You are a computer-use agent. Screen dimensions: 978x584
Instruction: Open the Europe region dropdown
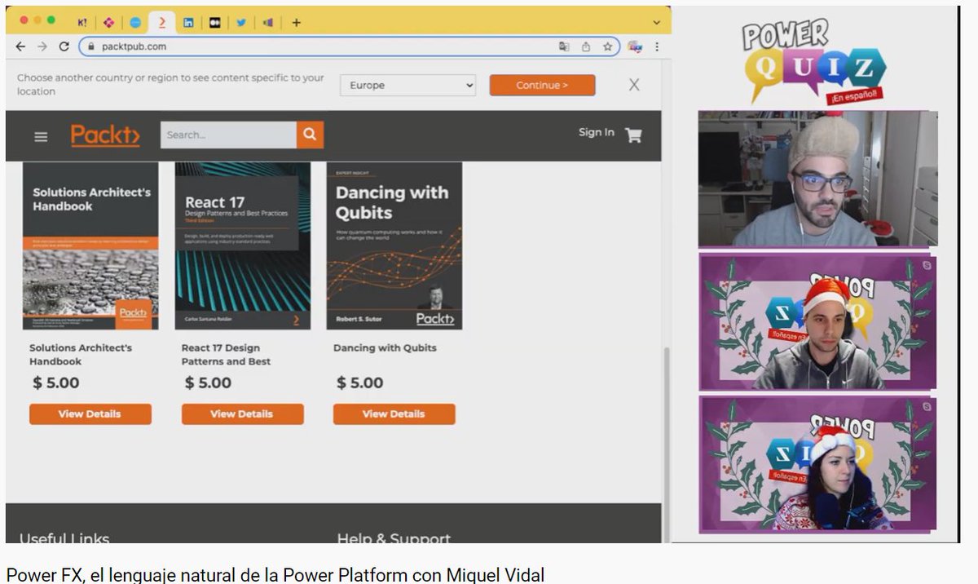pyautogui.click(x=407, y=85)
